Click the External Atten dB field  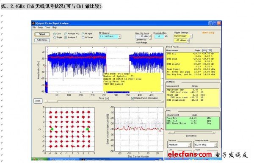(159, 36)
